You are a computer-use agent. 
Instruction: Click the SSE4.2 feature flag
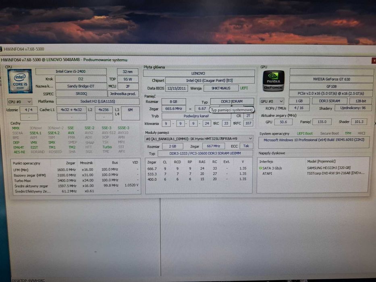pos(54,133)
